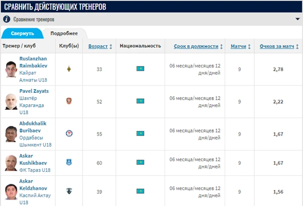Click Askar Keldzhanov portrait thumbnail
303x206 pixels.
point(11,192)
